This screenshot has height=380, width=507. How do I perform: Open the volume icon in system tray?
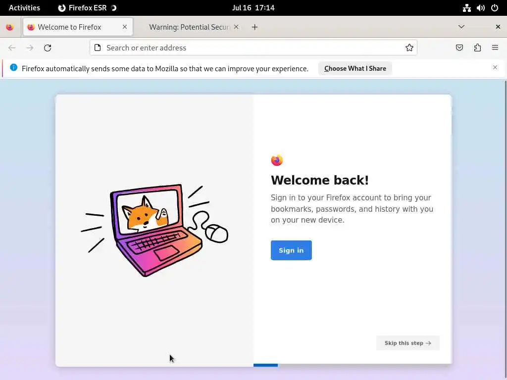coord(480,8)
